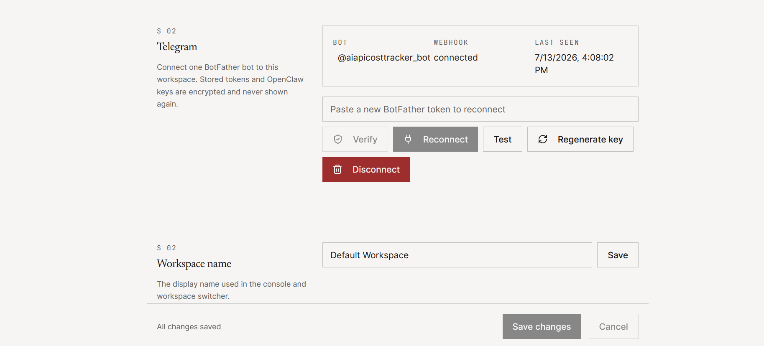Click the All changes saved status text

click(x=189, y=327)
